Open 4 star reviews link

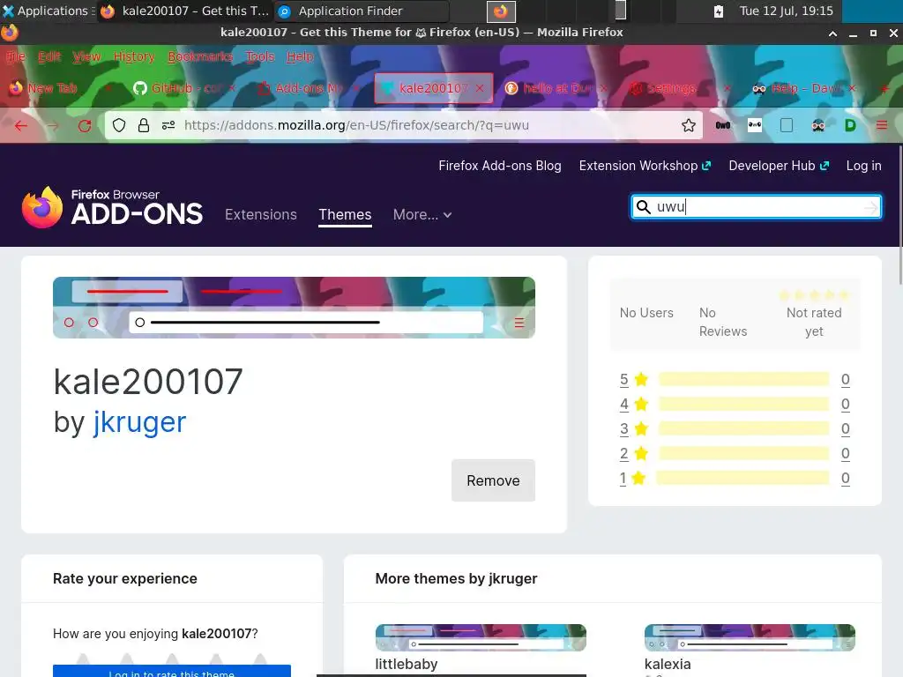623,404
